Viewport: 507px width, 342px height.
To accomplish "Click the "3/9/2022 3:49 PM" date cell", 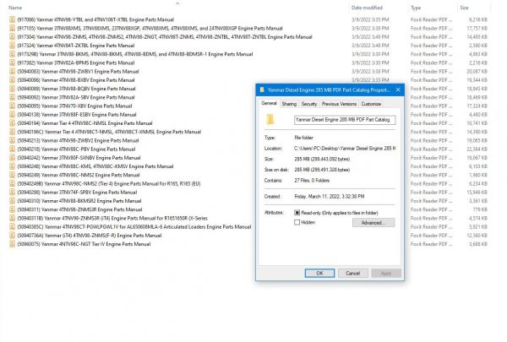I will click(x=370, y=37).
